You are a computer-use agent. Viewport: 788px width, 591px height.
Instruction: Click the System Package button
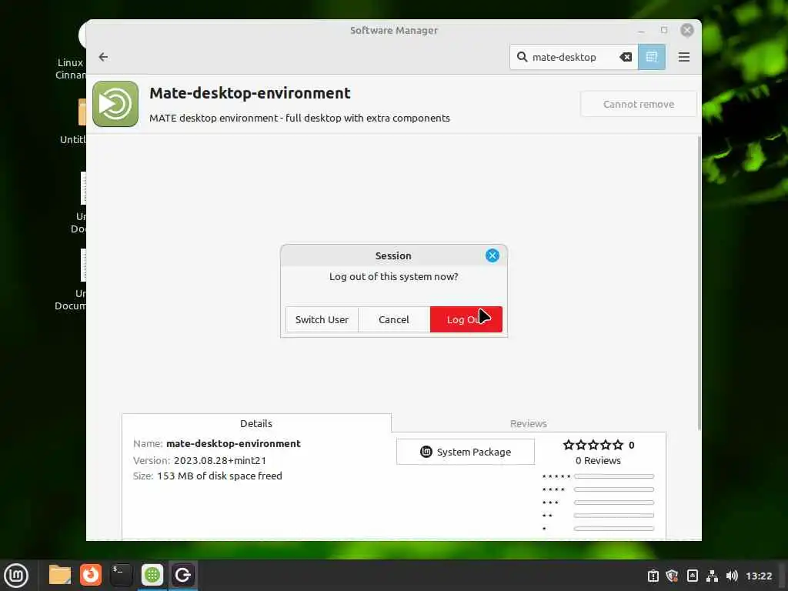point(466,452)
